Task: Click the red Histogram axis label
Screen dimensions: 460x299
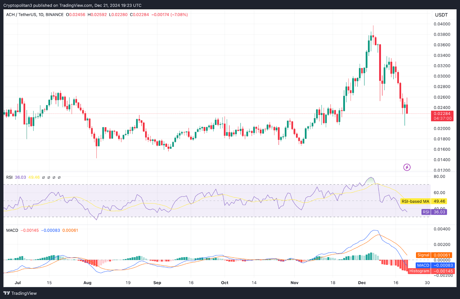Action: pos(419,271)
